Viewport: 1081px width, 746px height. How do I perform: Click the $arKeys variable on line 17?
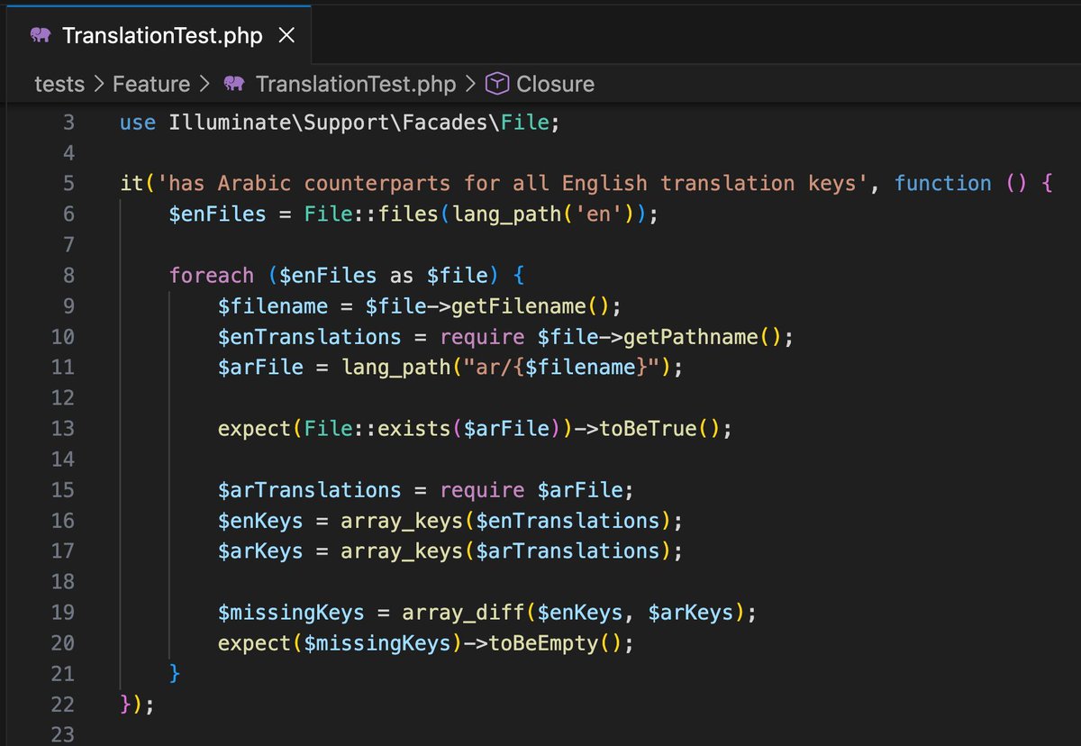tap(260, 551)
